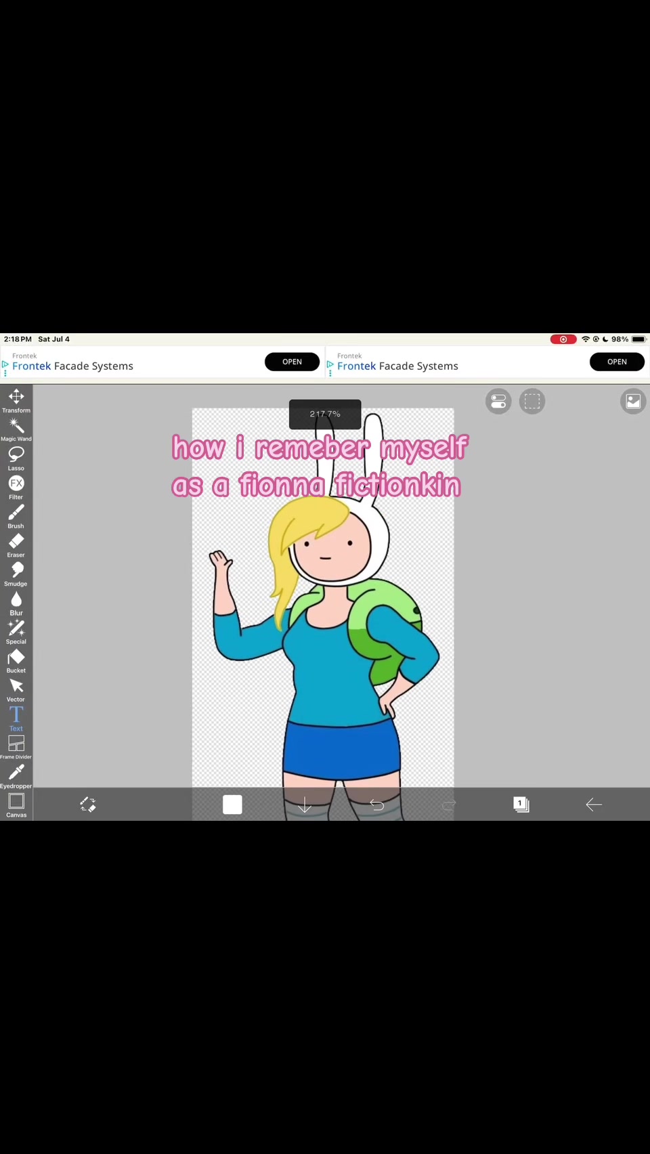Open the Canvas tool
This screenshot has height=1154, width=650.
coord(16,805)
